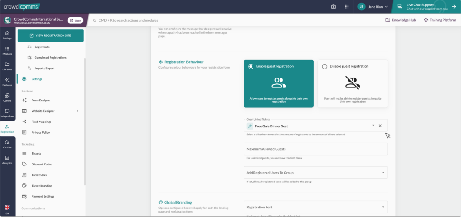
Task: Click the briefcase icon in top bar
Action: point(334,7)
